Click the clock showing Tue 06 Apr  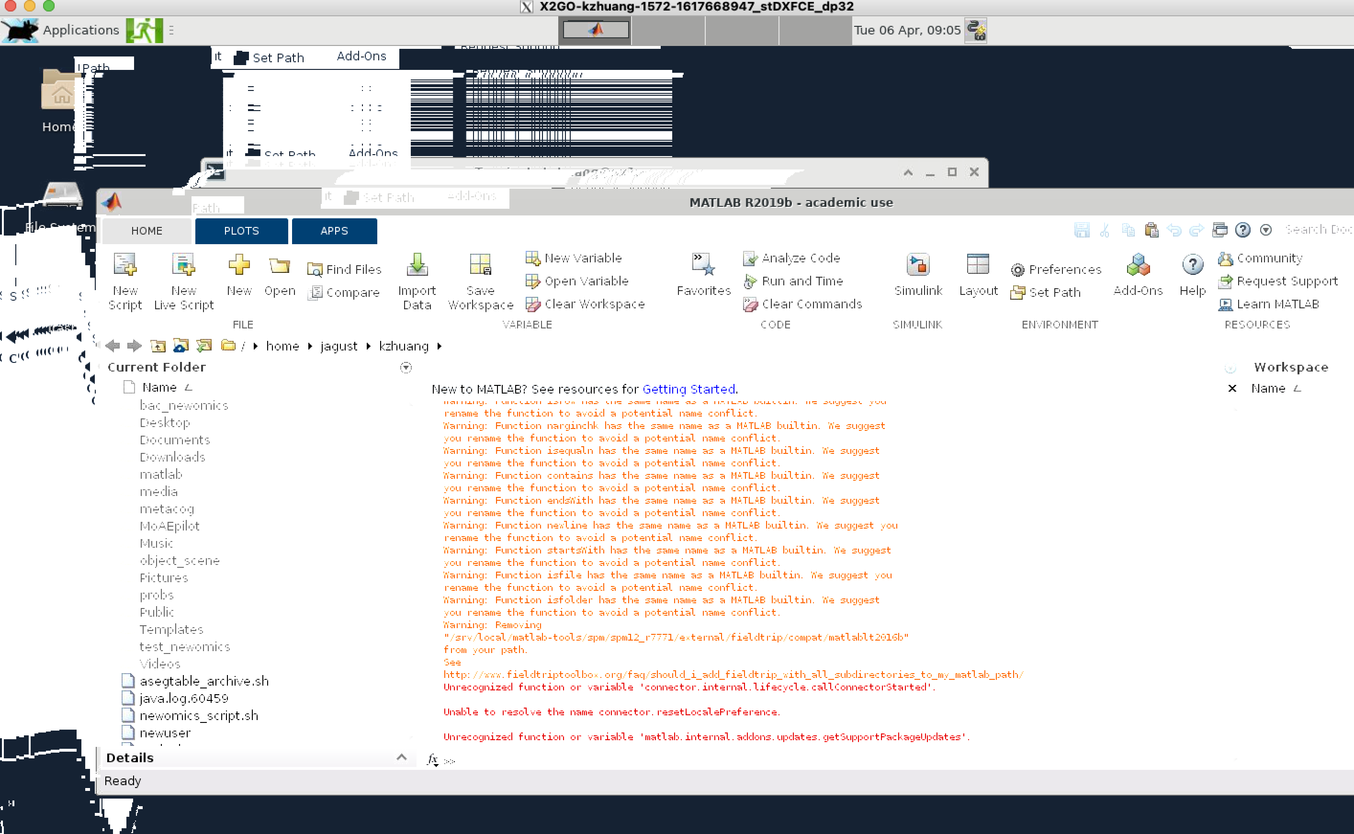[x=907, y=30]
